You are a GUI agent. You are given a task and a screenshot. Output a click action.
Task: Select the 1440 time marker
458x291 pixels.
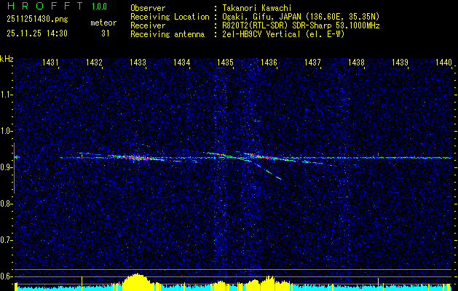click(x=443, y=63)
